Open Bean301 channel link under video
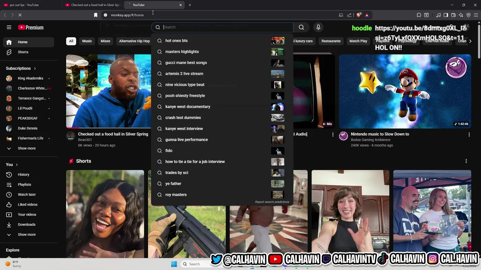The image size is (481, 270). click(x=85, y=140)
